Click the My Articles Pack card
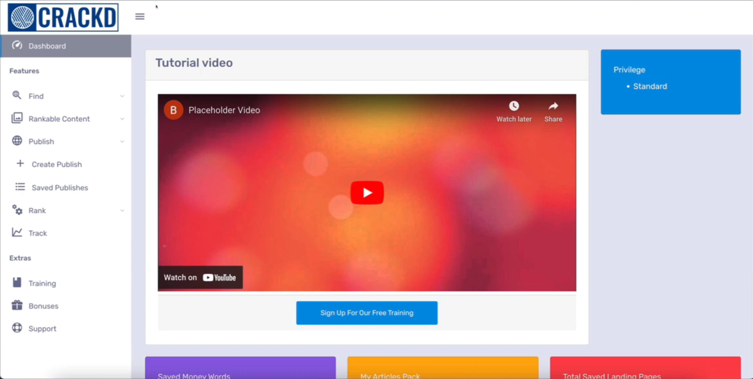753x379 pixels. click(443, 368)
